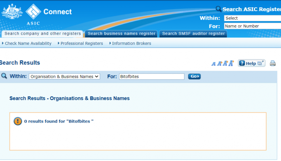Viewport: 281px width, 161px height.
Task: Click the 0 results found for Bitofbites text
Action: click(59, 121)
